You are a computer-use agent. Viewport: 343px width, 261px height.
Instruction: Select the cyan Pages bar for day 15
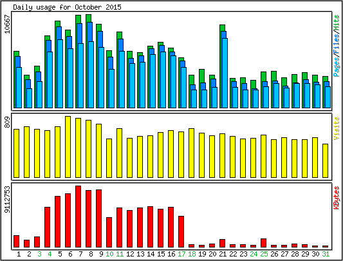(x=163, y=80)
